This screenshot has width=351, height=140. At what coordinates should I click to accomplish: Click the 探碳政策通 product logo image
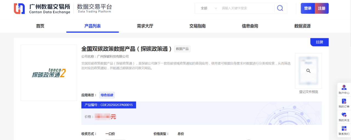coord(49,73)
